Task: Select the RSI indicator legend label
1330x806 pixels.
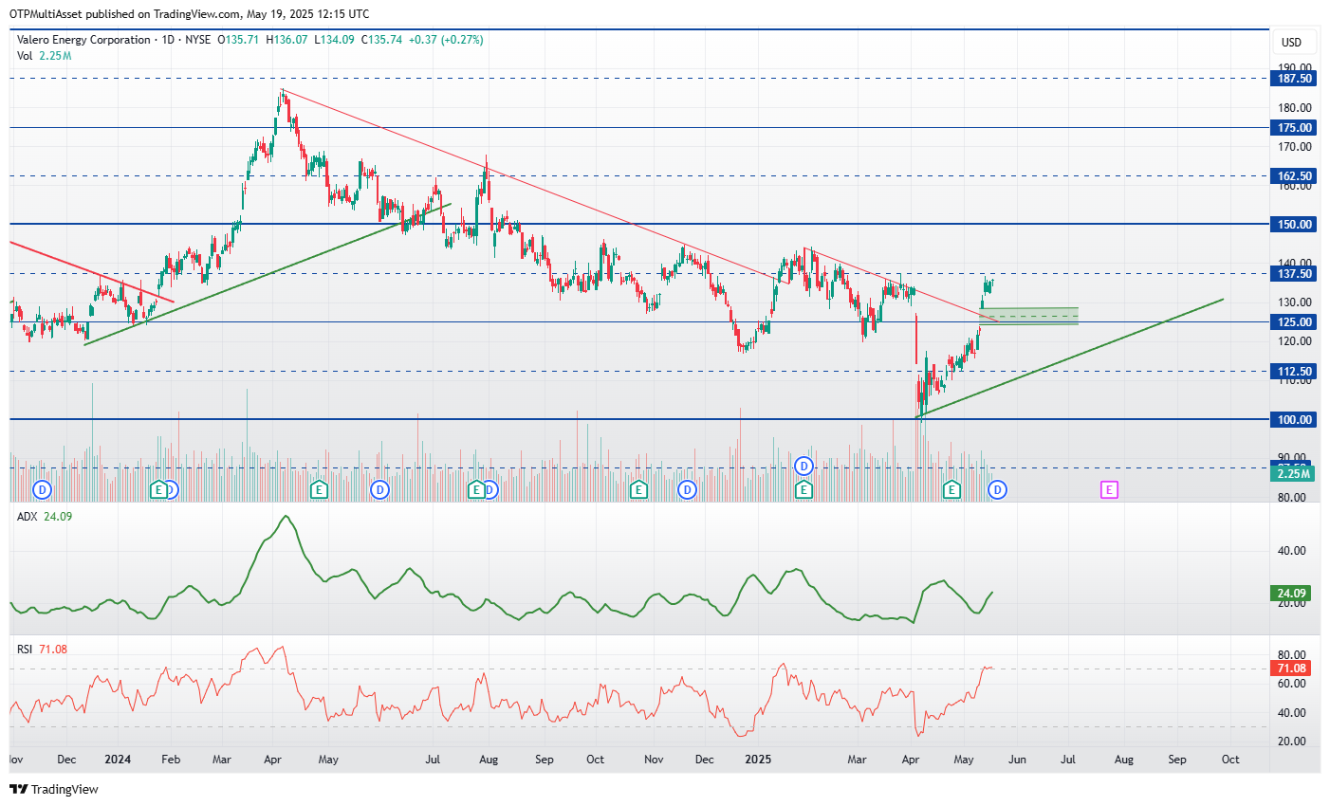Action: click(25, 649)
